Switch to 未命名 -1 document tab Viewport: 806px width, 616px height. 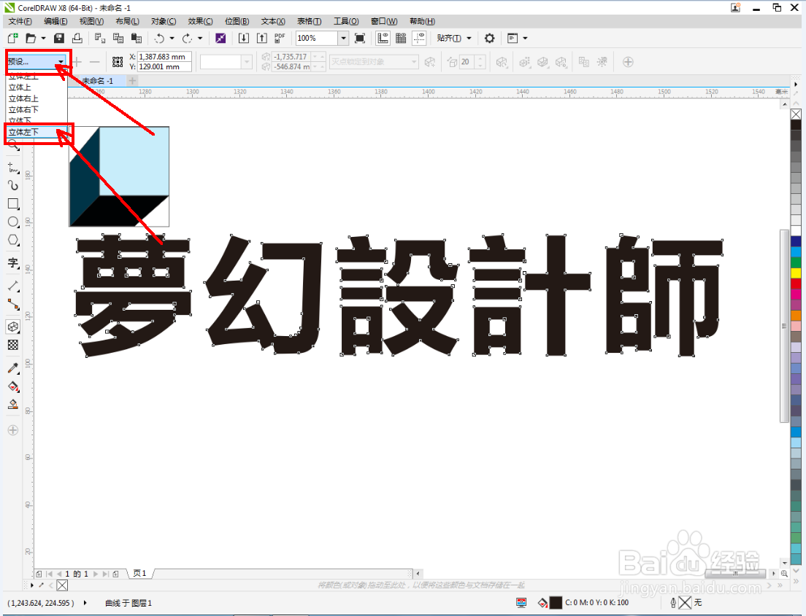[98, 81]
